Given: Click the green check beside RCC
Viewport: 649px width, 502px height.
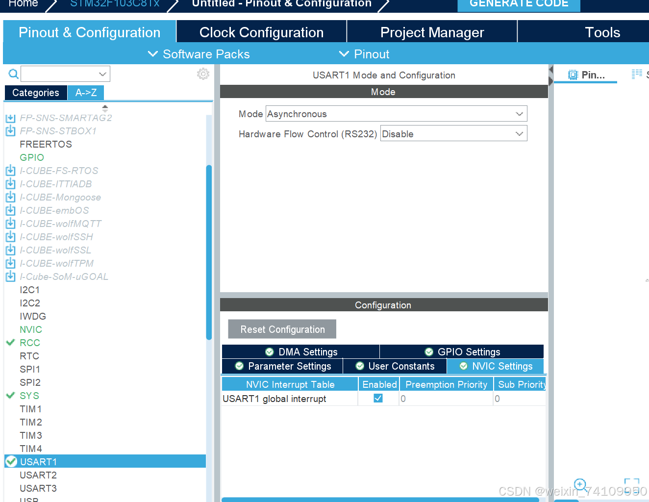Looking at the screenshot, I should point(10,342).
